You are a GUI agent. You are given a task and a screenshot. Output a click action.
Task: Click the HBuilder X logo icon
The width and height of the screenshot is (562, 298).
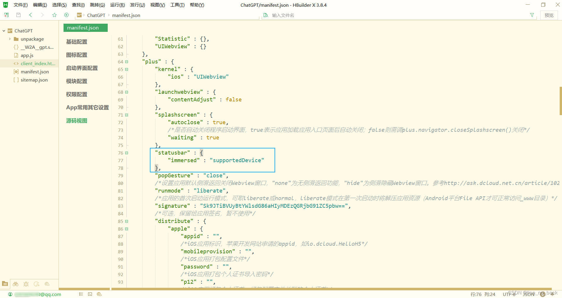click(x=6, y=5)
